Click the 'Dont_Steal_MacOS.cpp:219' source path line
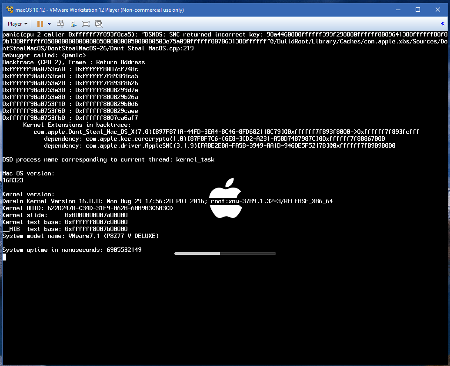Viewport: 450px width, 366px height. pos(98,49)
